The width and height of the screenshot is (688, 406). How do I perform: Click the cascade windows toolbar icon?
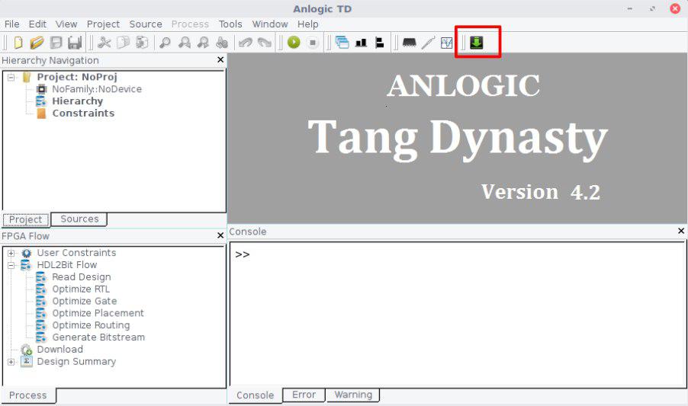342,43
